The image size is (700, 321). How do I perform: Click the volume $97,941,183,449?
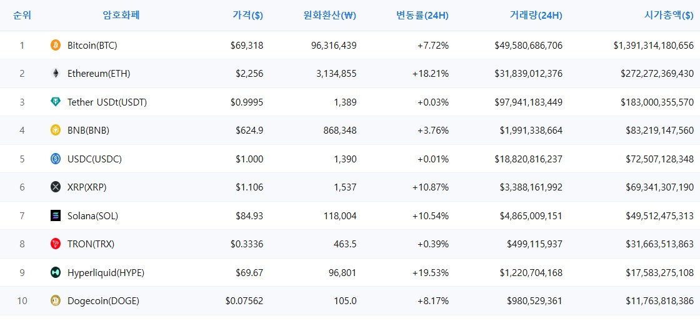[x=529, y=102]
